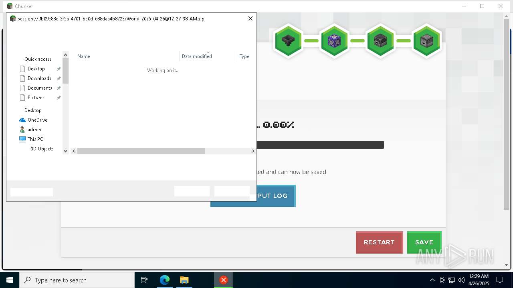This screenshot has height=288, width=513.
Task: Select OneDrive in navigation pane
Action: tap(37, 120)
